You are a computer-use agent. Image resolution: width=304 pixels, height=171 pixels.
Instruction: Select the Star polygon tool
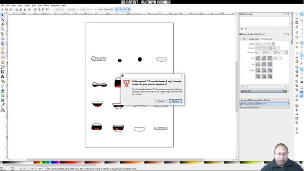2,53
